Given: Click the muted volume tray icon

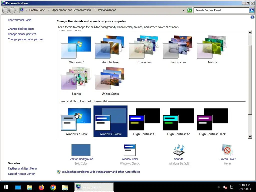Looking at the screenshot, I should pyautogui.click(x=225, y=187).
